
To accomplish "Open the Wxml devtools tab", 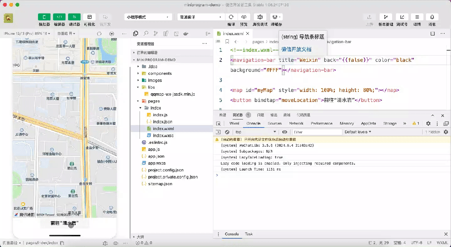I will point(234,123).
